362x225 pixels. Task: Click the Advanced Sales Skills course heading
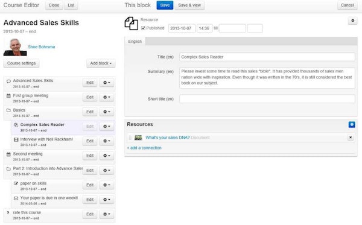tap(41, 22)
